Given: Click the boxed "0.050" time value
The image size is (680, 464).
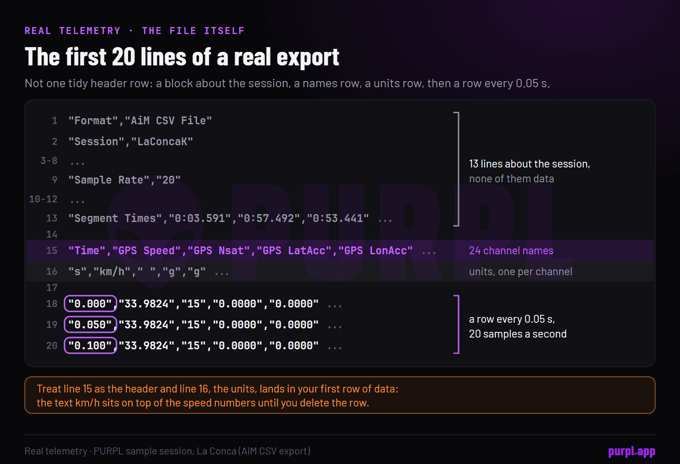Looking at the screenshot, I should coord(91,324).
